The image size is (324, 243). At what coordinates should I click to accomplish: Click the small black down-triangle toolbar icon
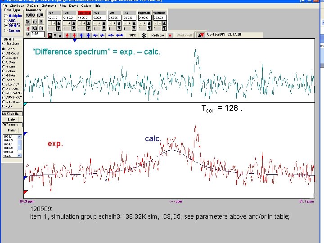(x=55, y=36)
